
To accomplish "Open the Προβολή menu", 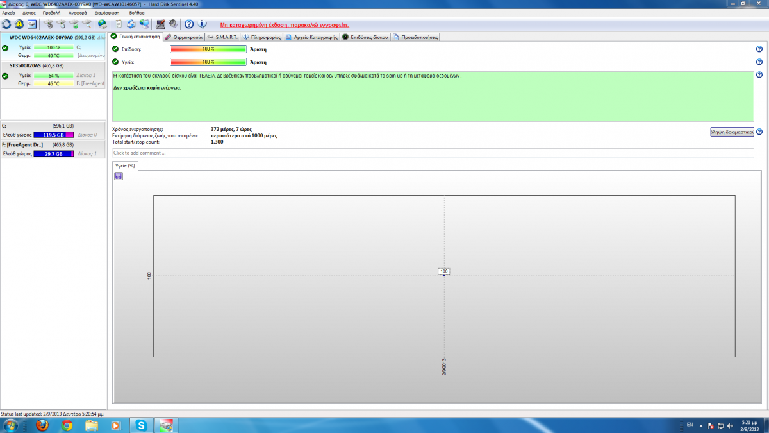I will pos(52,13).
